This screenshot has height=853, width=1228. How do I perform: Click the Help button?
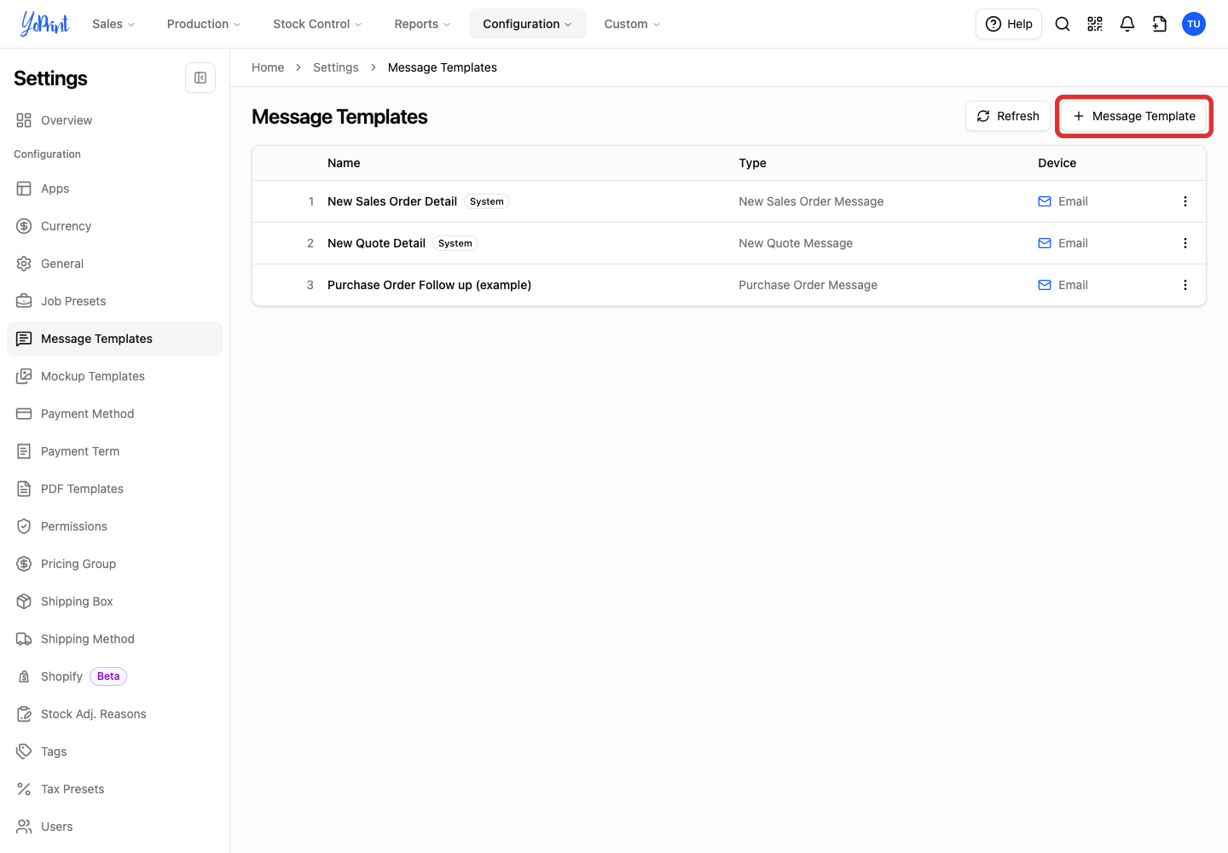click(x=1009, y=24)
